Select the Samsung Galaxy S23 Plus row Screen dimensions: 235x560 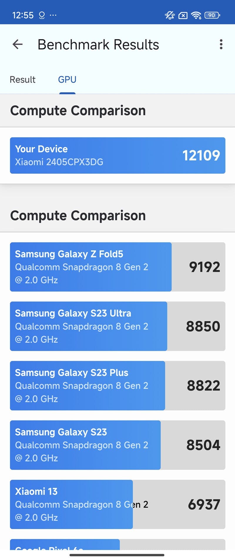117,385
